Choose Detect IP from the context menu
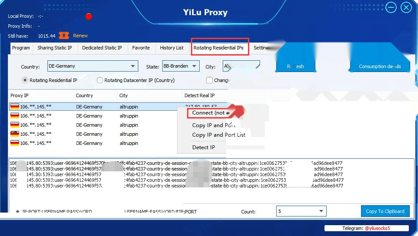This screenshot has height=236, width=418. pyautogui.click(x=204, y=147)
